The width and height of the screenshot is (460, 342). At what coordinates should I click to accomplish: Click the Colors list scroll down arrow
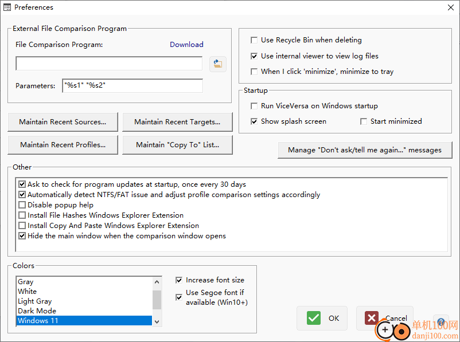click(x=157, y=321)
